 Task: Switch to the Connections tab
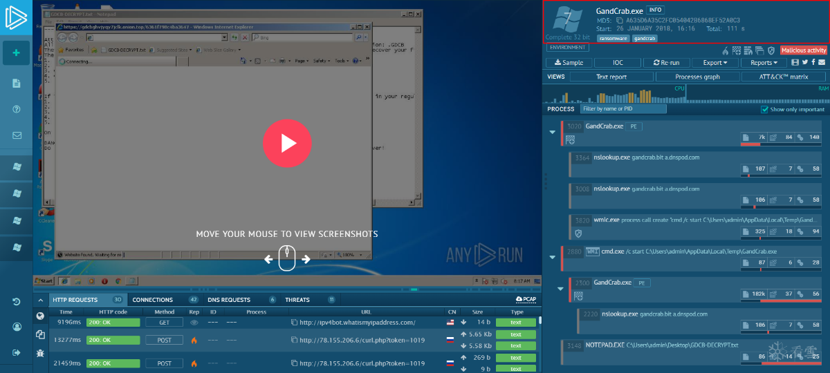point(165,300)
